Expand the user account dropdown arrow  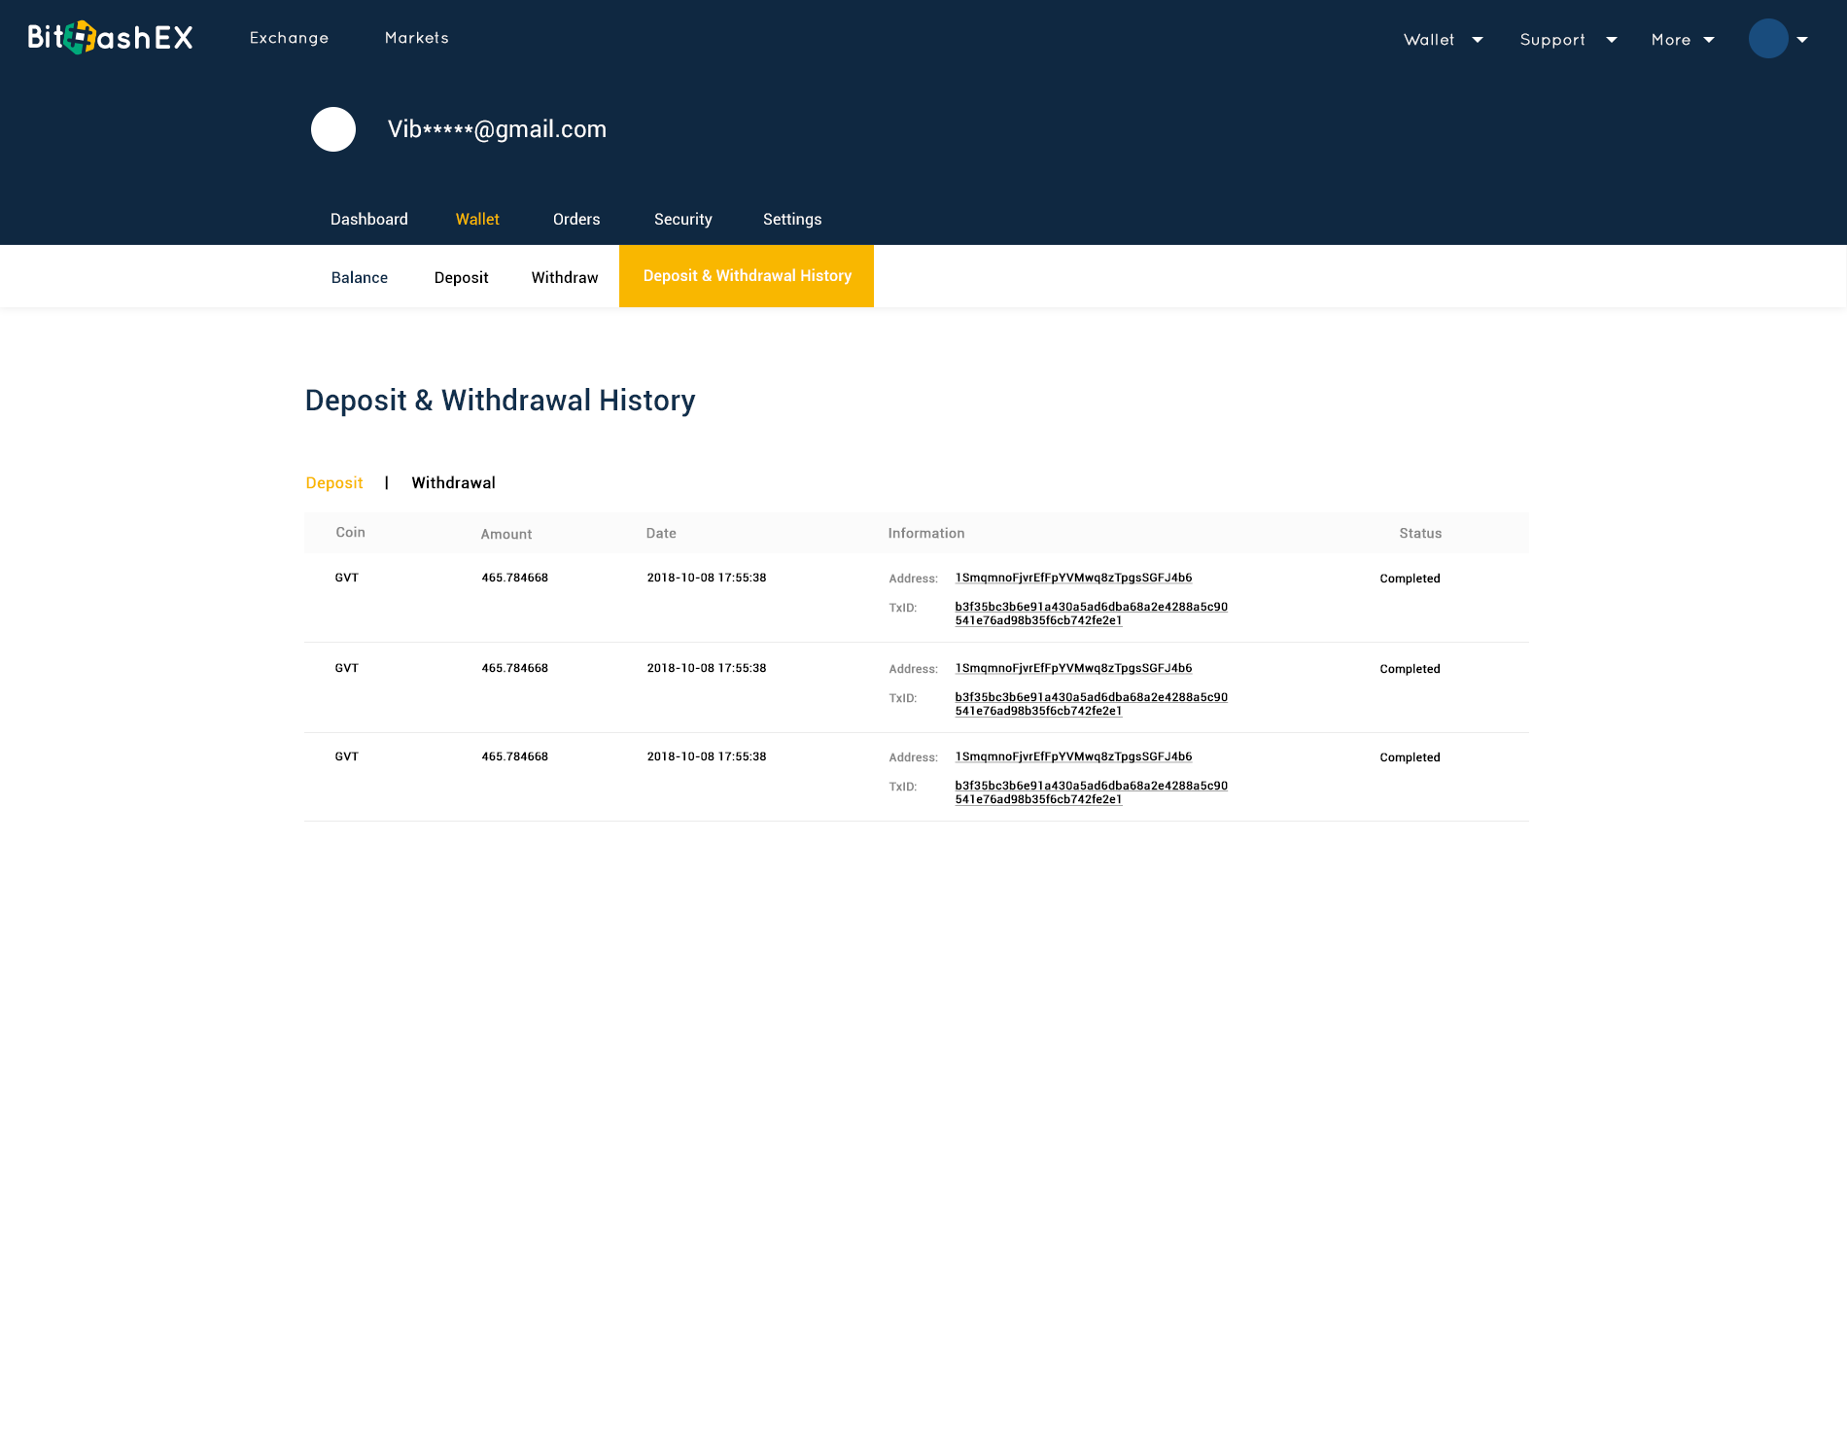1802,40
